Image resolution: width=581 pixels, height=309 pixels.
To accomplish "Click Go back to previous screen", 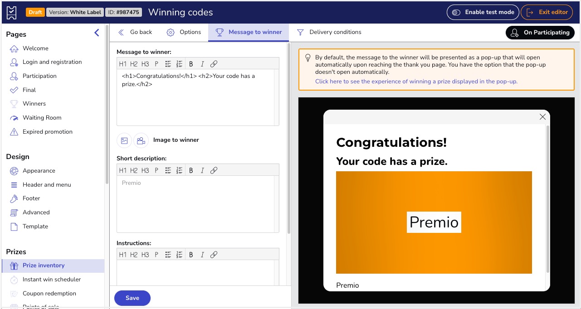I will tap(135, 32).
